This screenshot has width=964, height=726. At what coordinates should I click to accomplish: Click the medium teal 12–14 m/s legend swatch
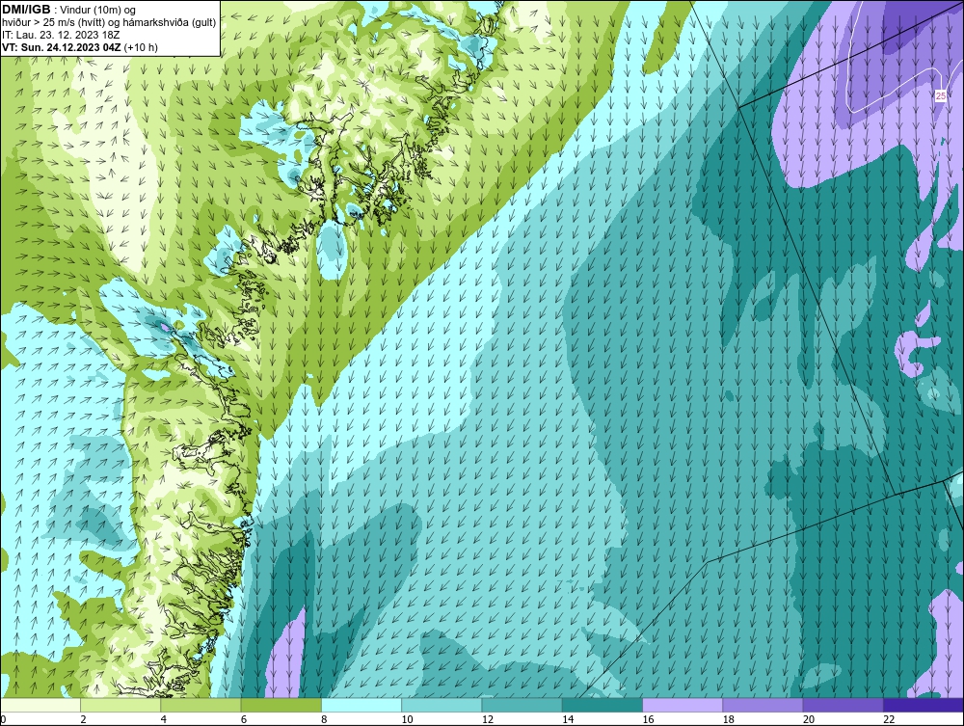pyautogui.click(x=522, y=705)
